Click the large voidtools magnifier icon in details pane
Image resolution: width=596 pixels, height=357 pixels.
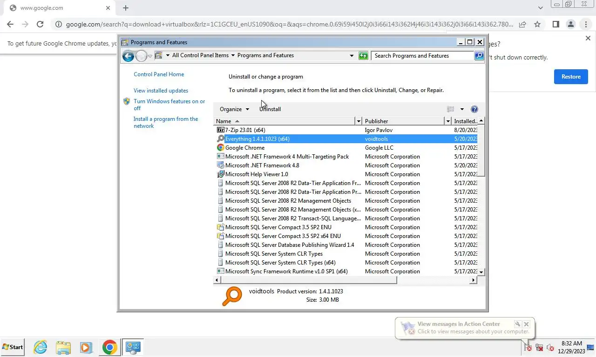[232, 296]
